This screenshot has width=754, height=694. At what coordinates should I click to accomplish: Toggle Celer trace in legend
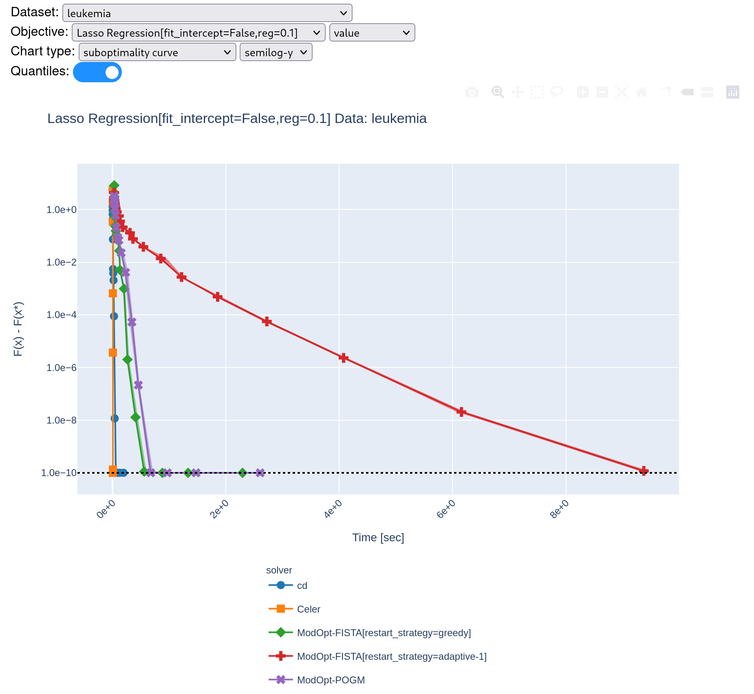[295, 609]
